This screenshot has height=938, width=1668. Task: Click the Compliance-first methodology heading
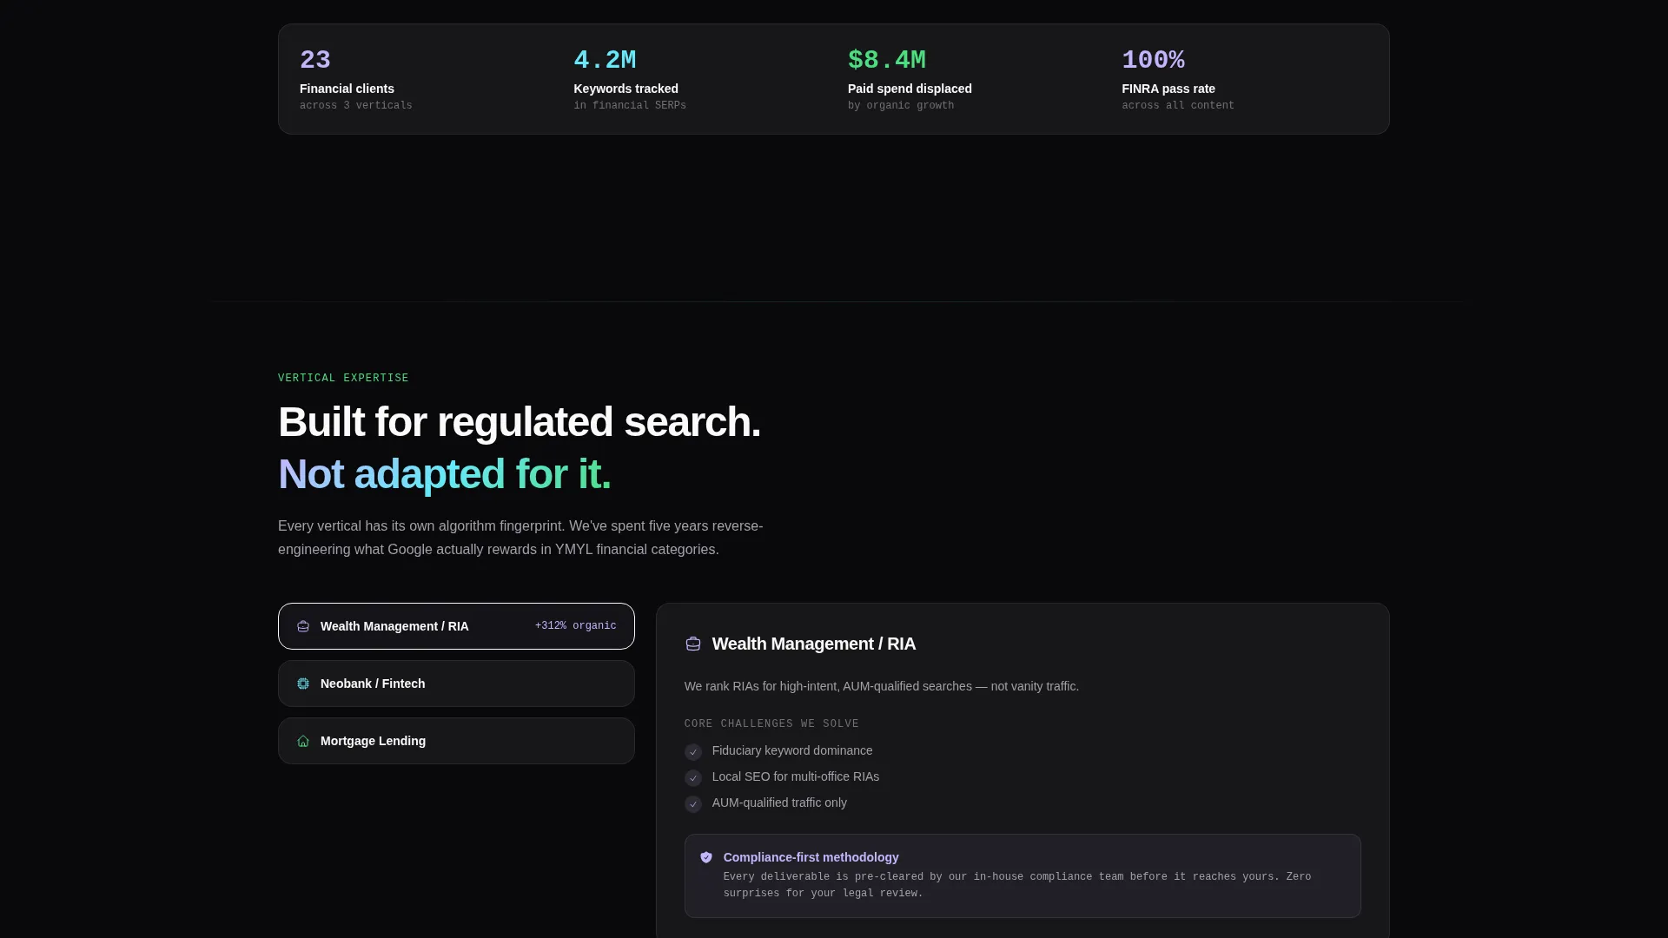[811, 857]
